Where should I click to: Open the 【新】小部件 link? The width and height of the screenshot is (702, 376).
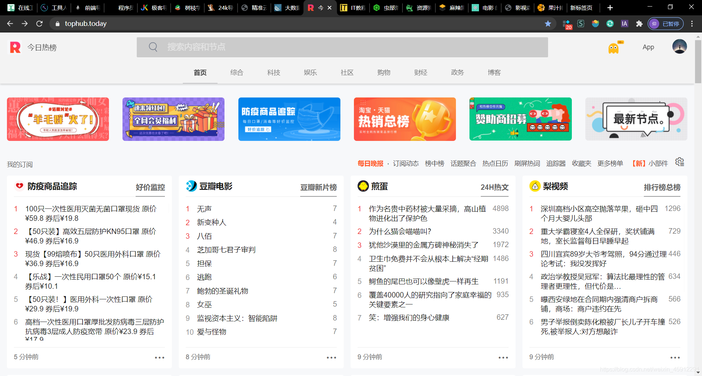649,164
